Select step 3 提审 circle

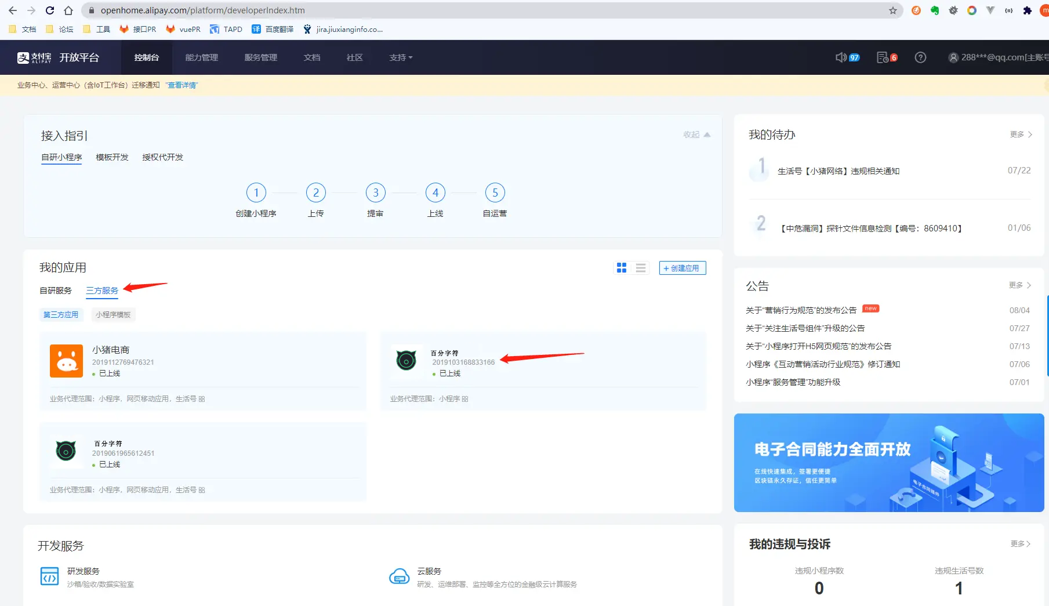[x=376, y=193]
